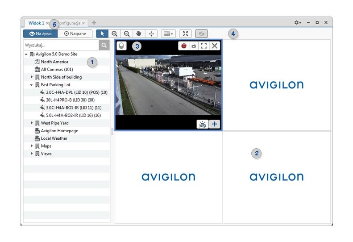Click the East Parking Lot label
Image resolution: width=353 pixels, height=242 pixels.
56,85
